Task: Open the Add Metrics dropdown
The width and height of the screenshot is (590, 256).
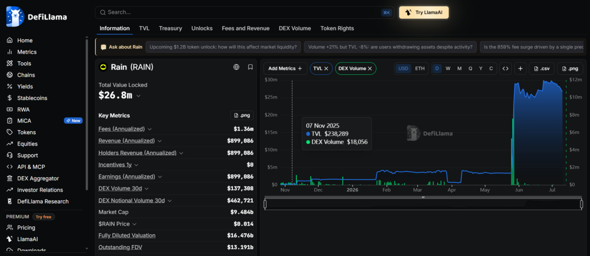Action: pos(285,68)
